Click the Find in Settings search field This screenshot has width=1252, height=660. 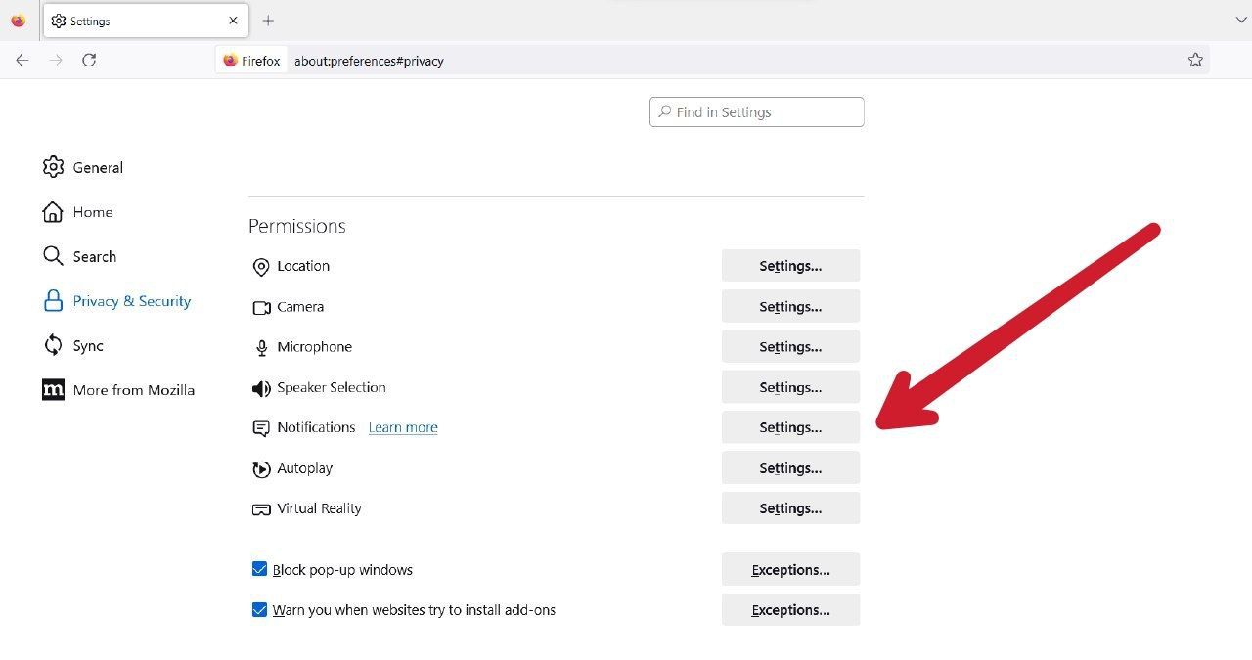pyautogui.click(x=757, y=112)
